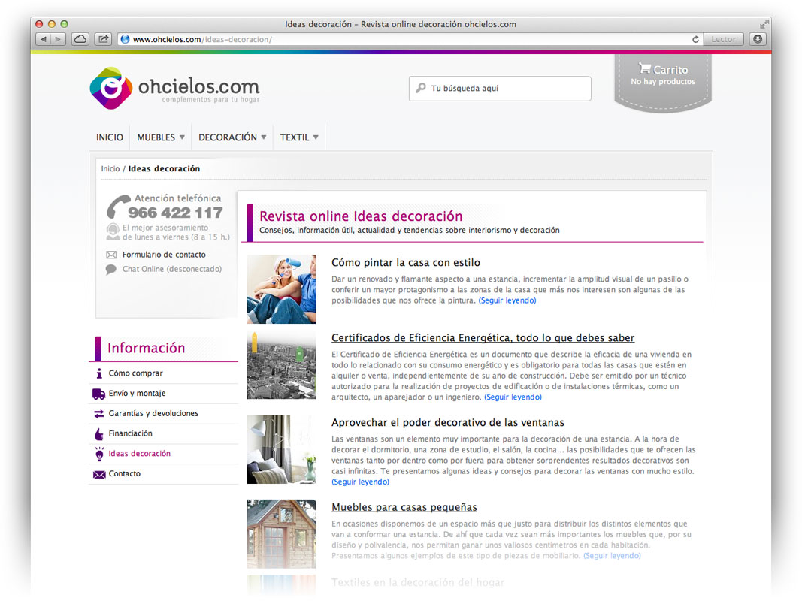Open the Contacto sidebar link

124,474
